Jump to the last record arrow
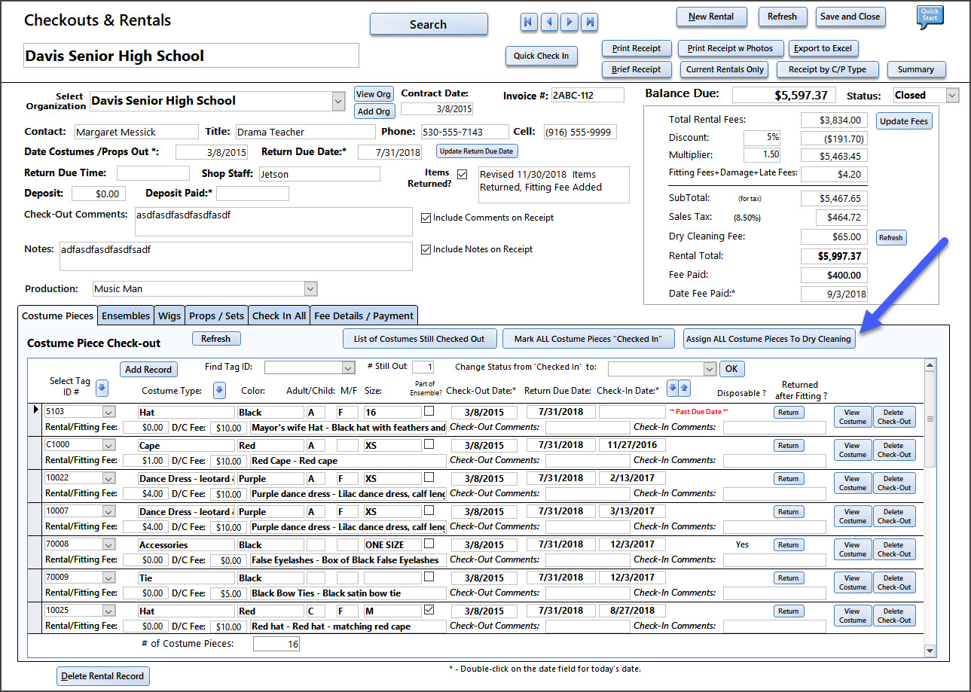971x692 pixels. [x=590, y=23]
